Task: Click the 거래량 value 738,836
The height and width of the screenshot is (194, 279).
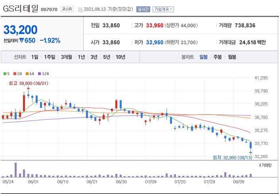Action: pos(245,25)
